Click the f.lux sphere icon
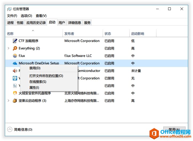Image resolution: width=193 pixels, height=141 pixels. 15,56
